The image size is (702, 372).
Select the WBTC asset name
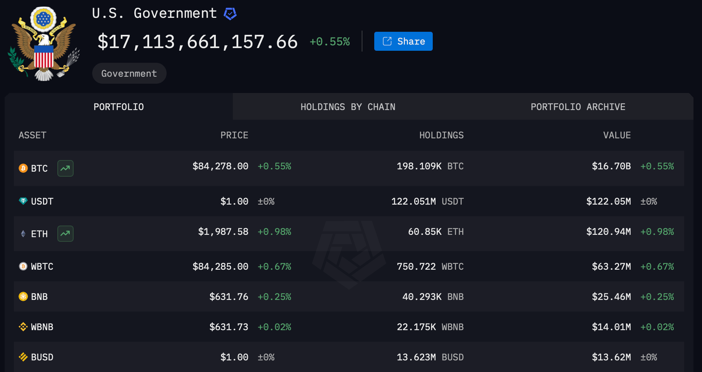coord(42,267)
